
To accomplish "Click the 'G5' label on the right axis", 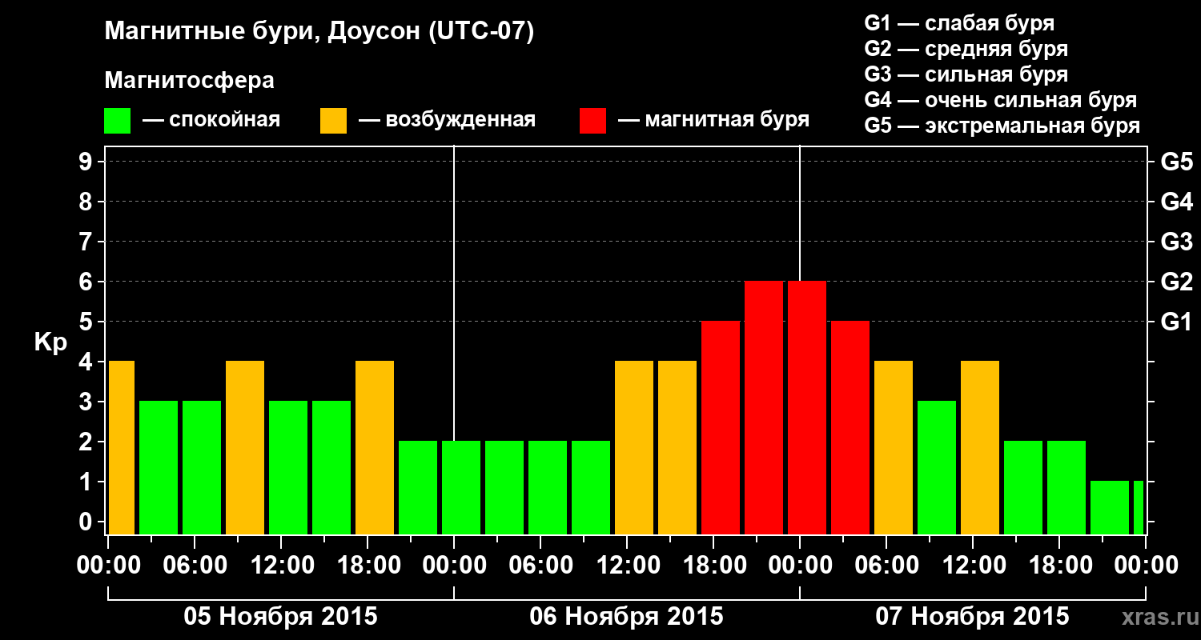I will (1176, 162).
